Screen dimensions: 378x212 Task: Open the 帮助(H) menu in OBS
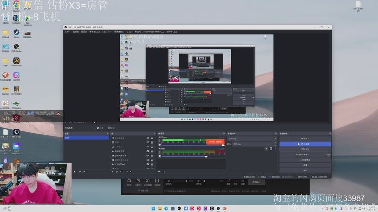(x=138, y=32)
